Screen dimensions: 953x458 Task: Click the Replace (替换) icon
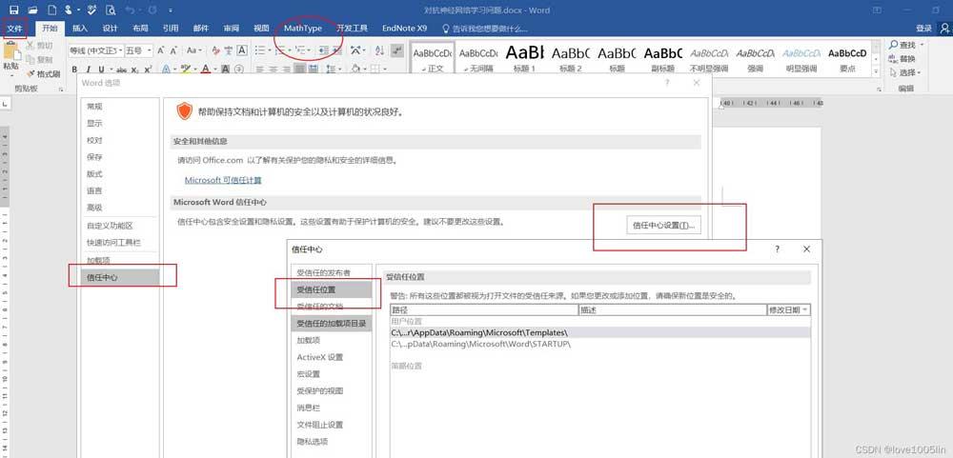click(891, 59)
